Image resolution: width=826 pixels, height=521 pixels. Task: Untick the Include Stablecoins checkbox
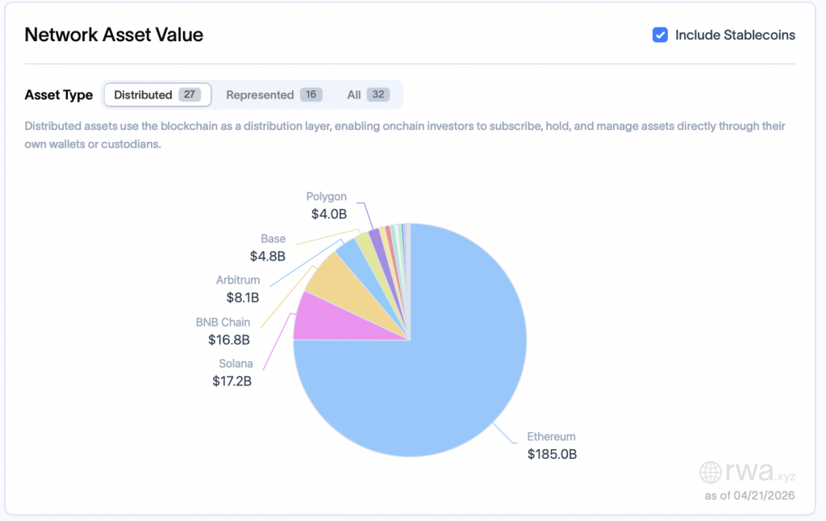(x=660, y=35)
